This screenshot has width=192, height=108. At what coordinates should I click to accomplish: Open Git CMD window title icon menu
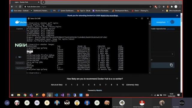29,19
